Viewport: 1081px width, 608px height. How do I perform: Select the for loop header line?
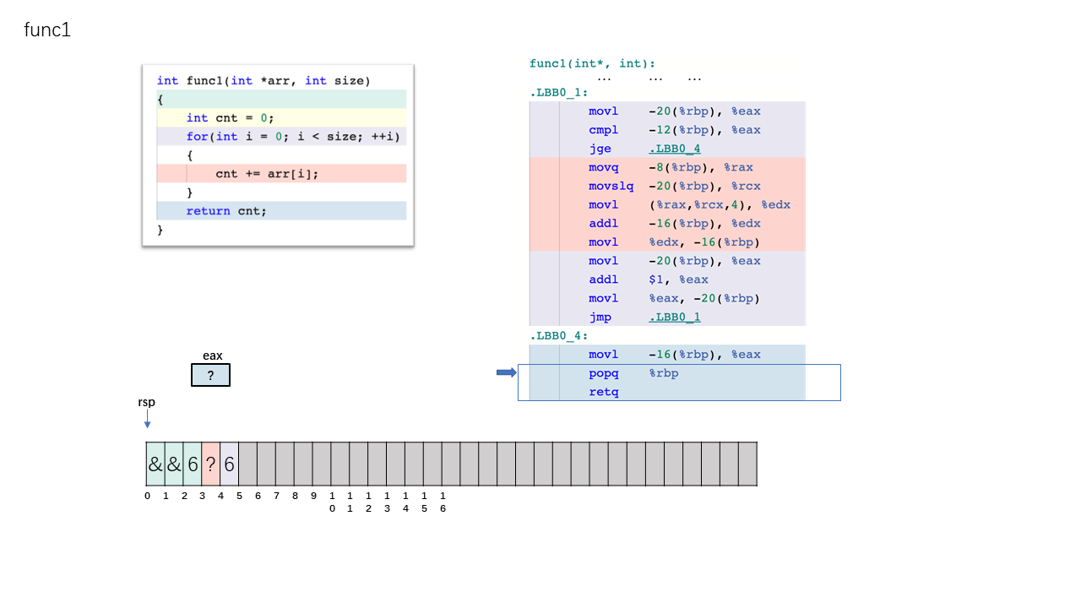coord(293,137)
